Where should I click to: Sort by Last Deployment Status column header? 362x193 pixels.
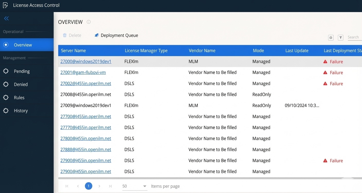(x=343, y=51)
